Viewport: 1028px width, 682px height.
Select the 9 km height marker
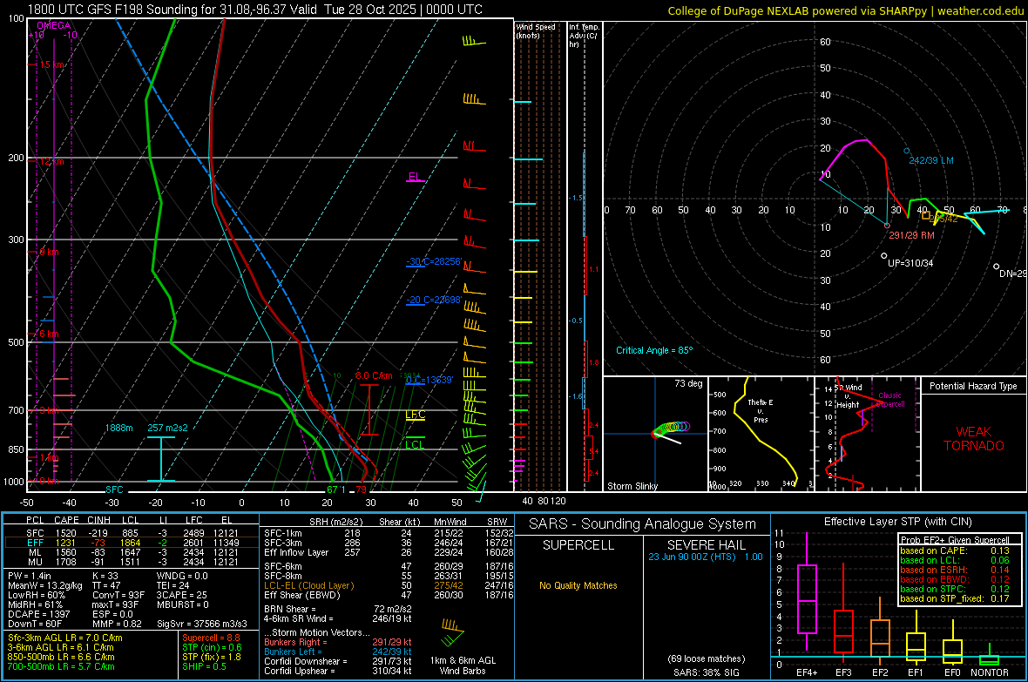tap(49, 252)
